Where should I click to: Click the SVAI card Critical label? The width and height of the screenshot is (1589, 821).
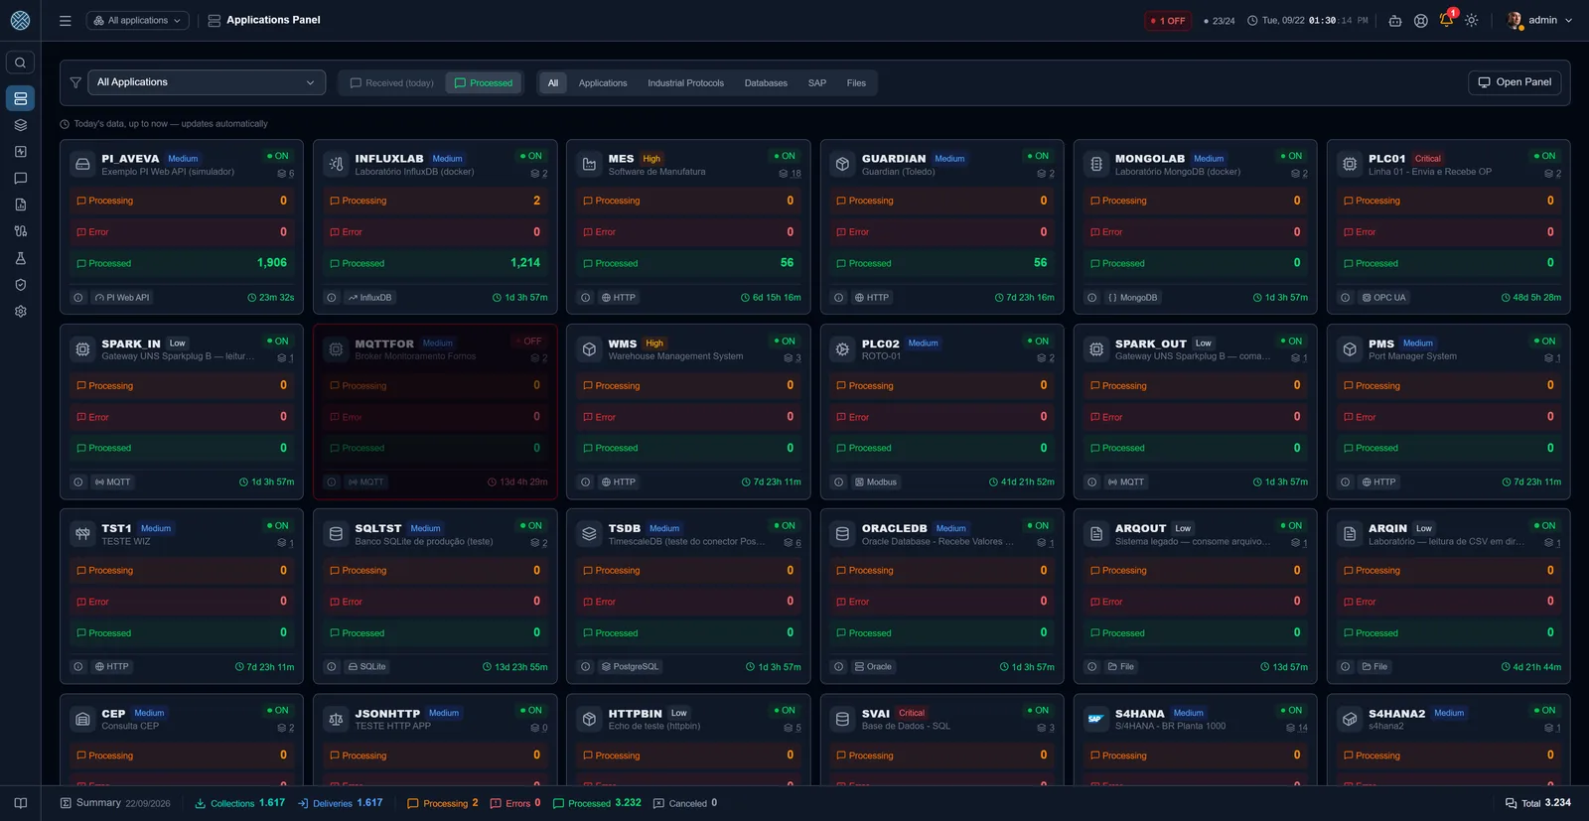(x=912, y=713)
